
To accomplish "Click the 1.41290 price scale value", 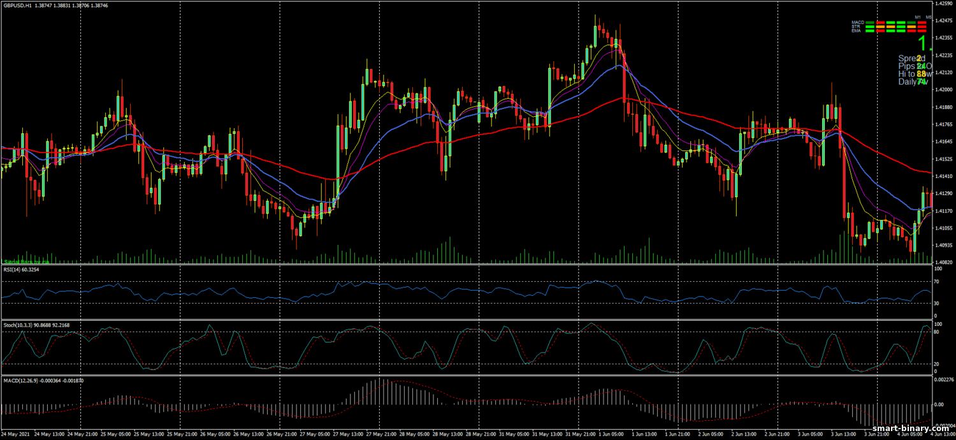I will pyautogui.click(x=944, y=193).
